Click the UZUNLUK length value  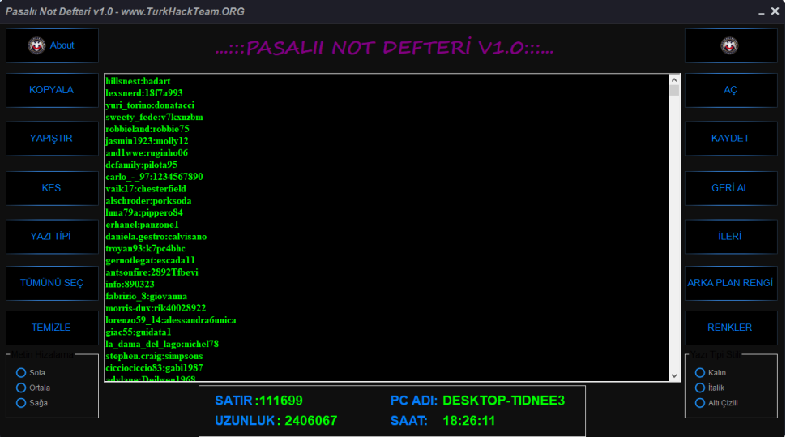311,421
